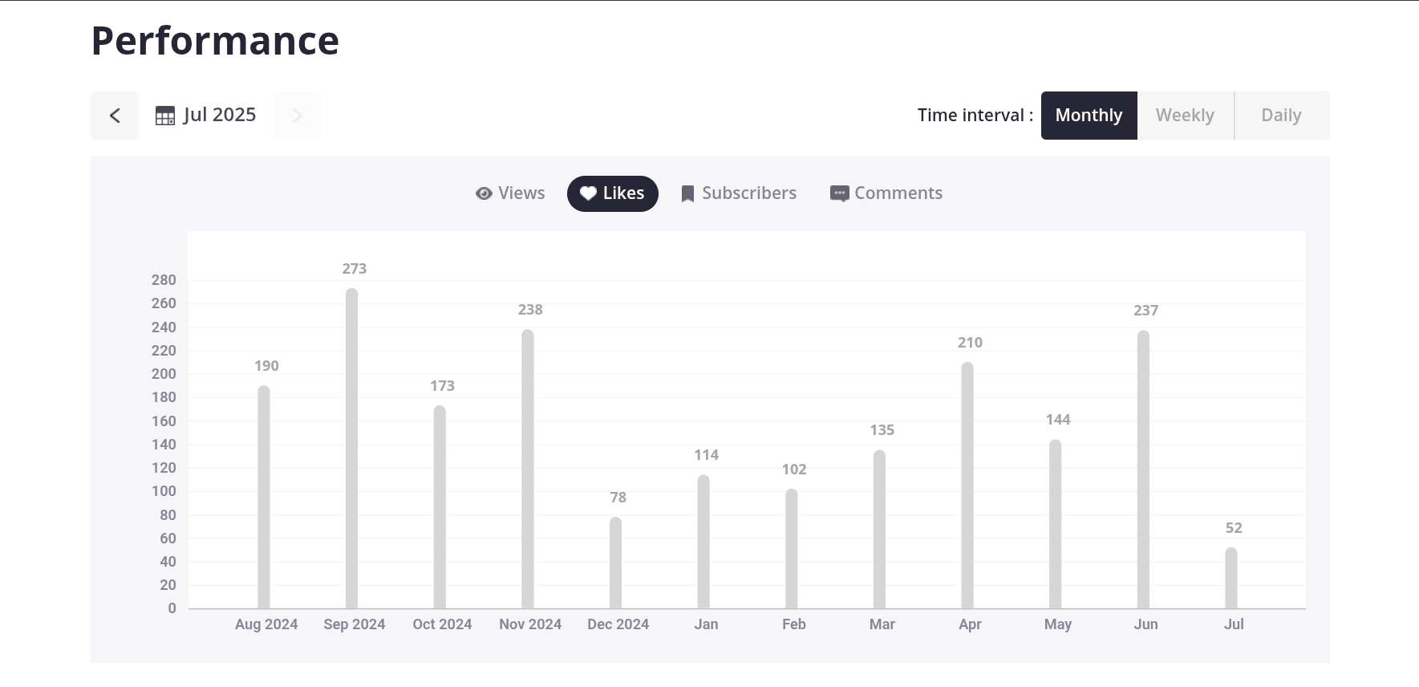This screenshot has height=687, width=1419.
Task: Click the eye icon for Views
Action: tap(484, 193)
